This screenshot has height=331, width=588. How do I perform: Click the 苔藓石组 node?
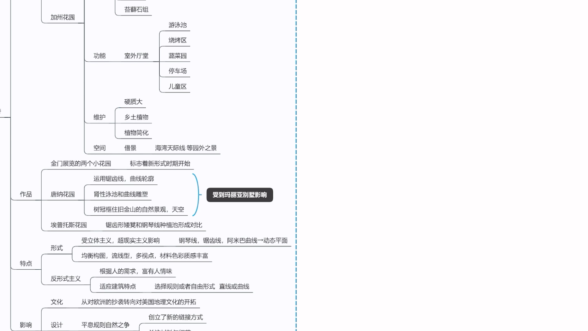[x=136, y=9]
